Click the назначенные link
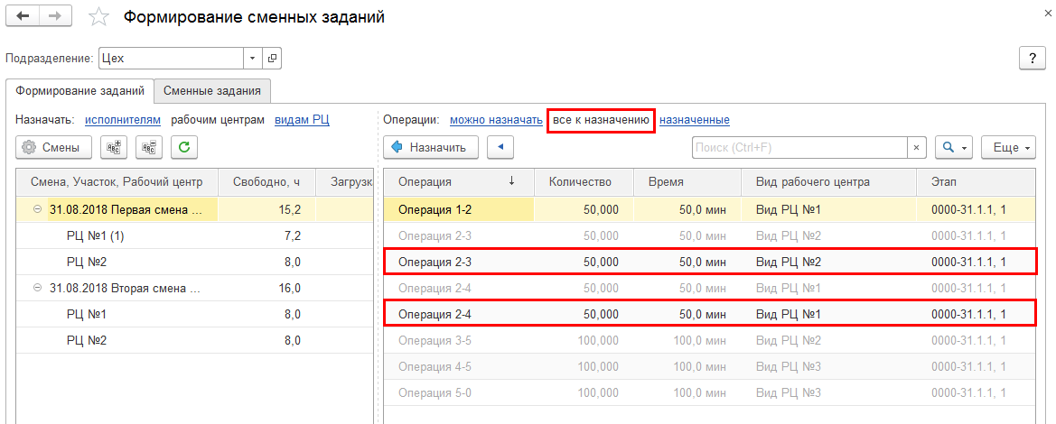 click(694, 120)
